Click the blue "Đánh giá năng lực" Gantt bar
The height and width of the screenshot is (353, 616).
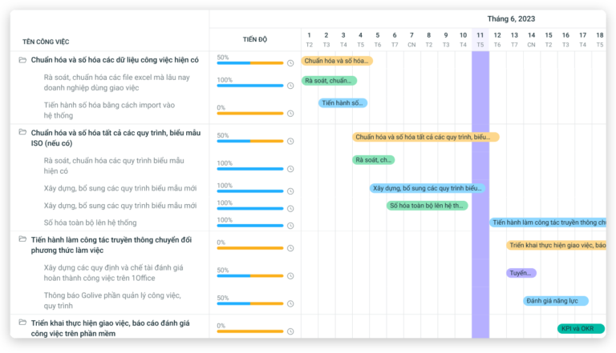coord(556,301)
